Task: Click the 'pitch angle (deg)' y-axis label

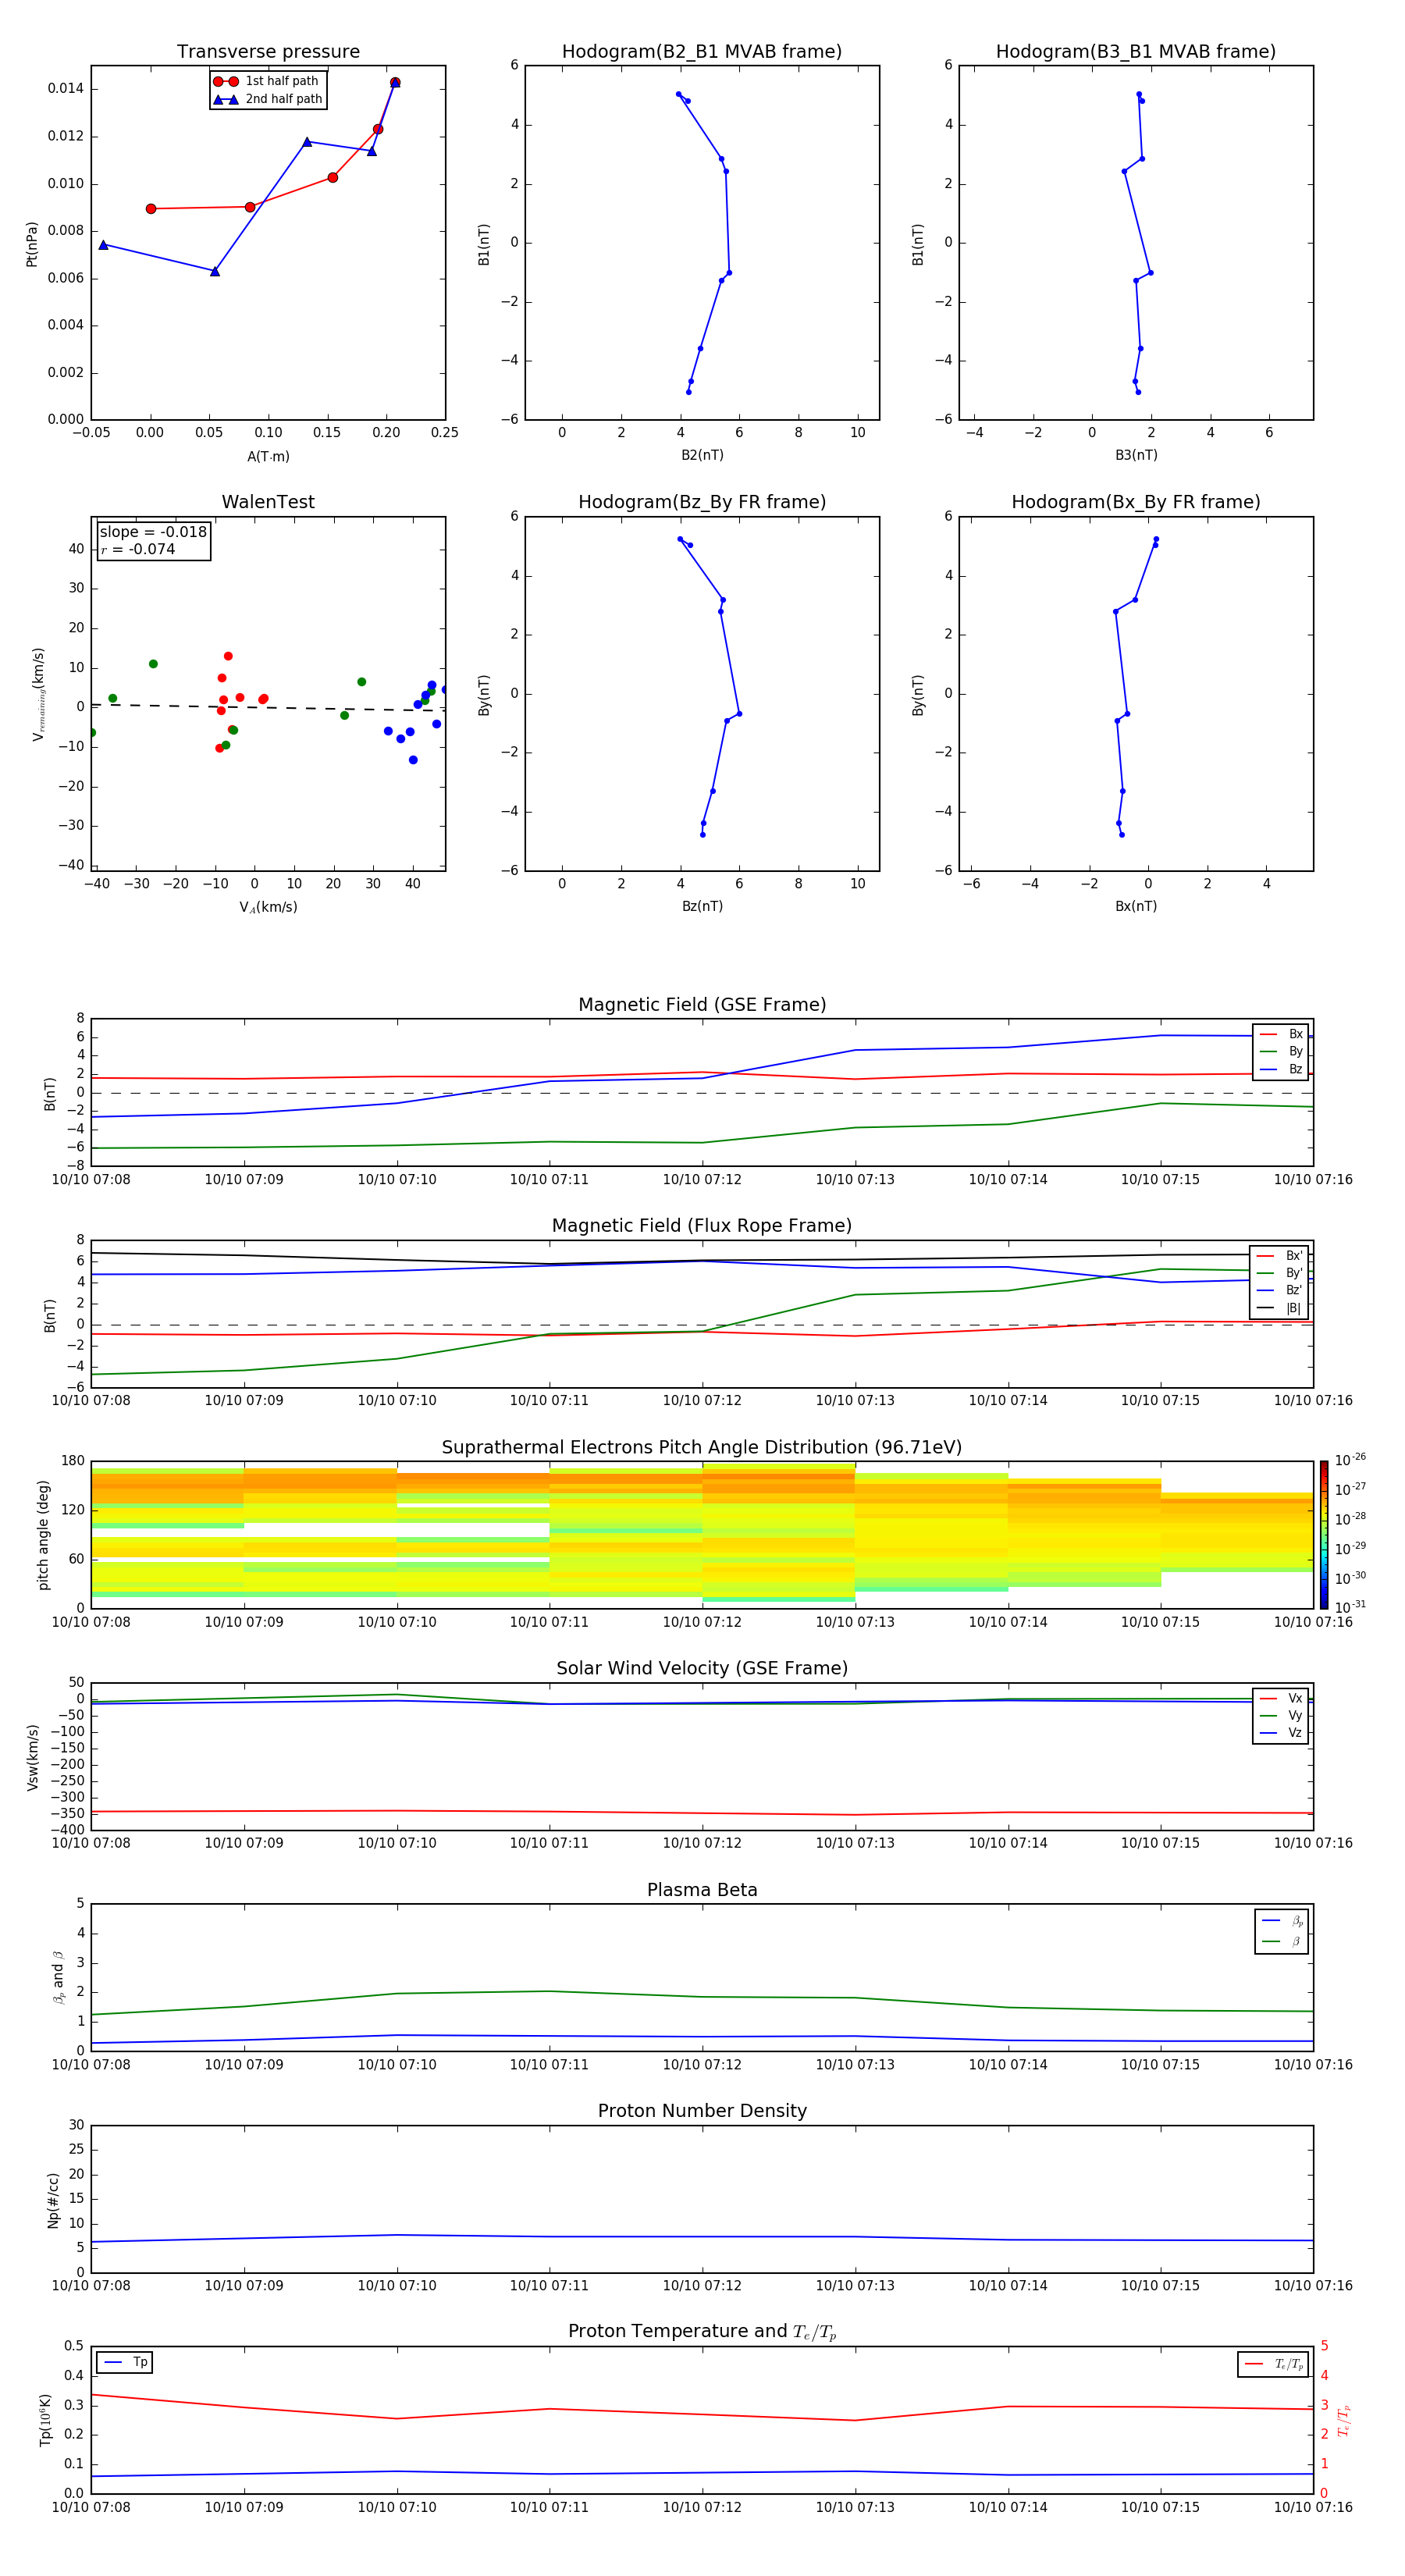Action: (43, 1534)
